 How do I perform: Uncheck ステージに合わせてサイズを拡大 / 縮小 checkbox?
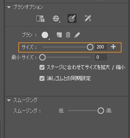(42, 67)
